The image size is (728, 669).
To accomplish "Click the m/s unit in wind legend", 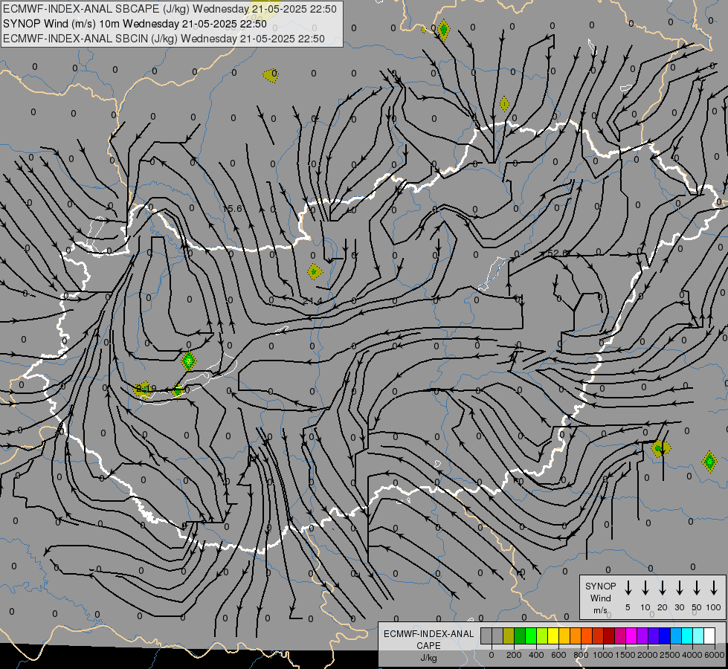I will (x=600, y=610).
